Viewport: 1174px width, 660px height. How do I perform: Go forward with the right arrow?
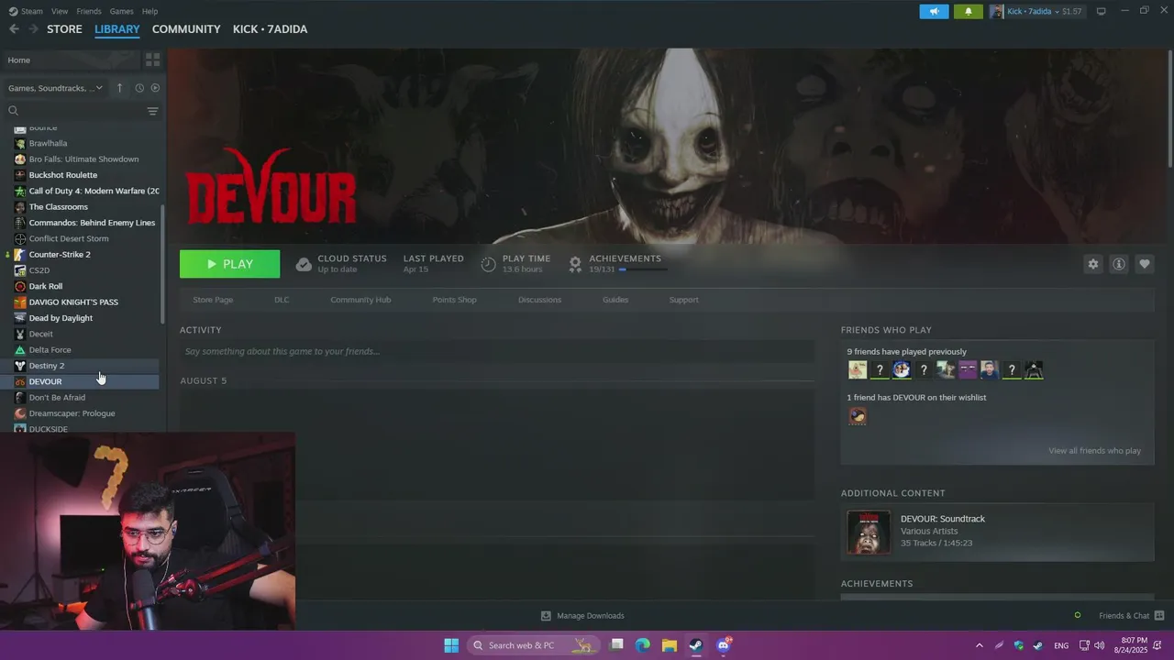click(x=34, y=29)
